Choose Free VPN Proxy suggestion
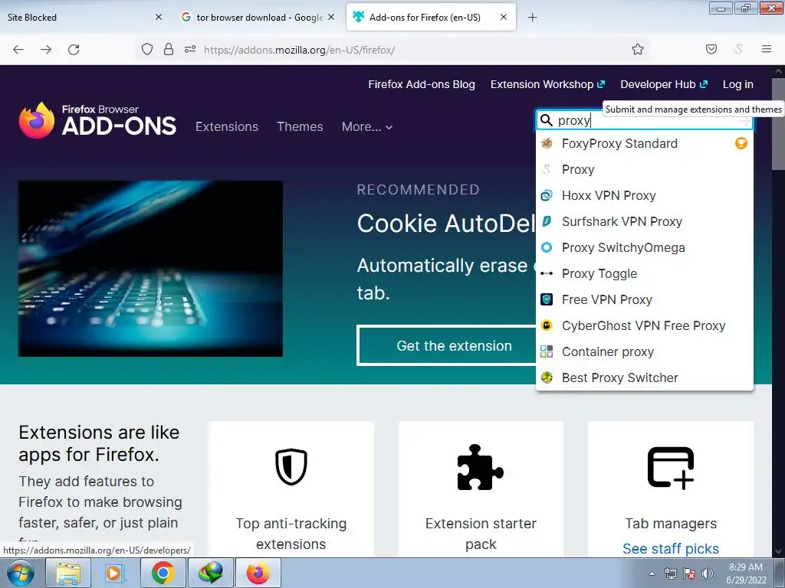785x588 pixels. pyautogui.click(x=644, y=299)
